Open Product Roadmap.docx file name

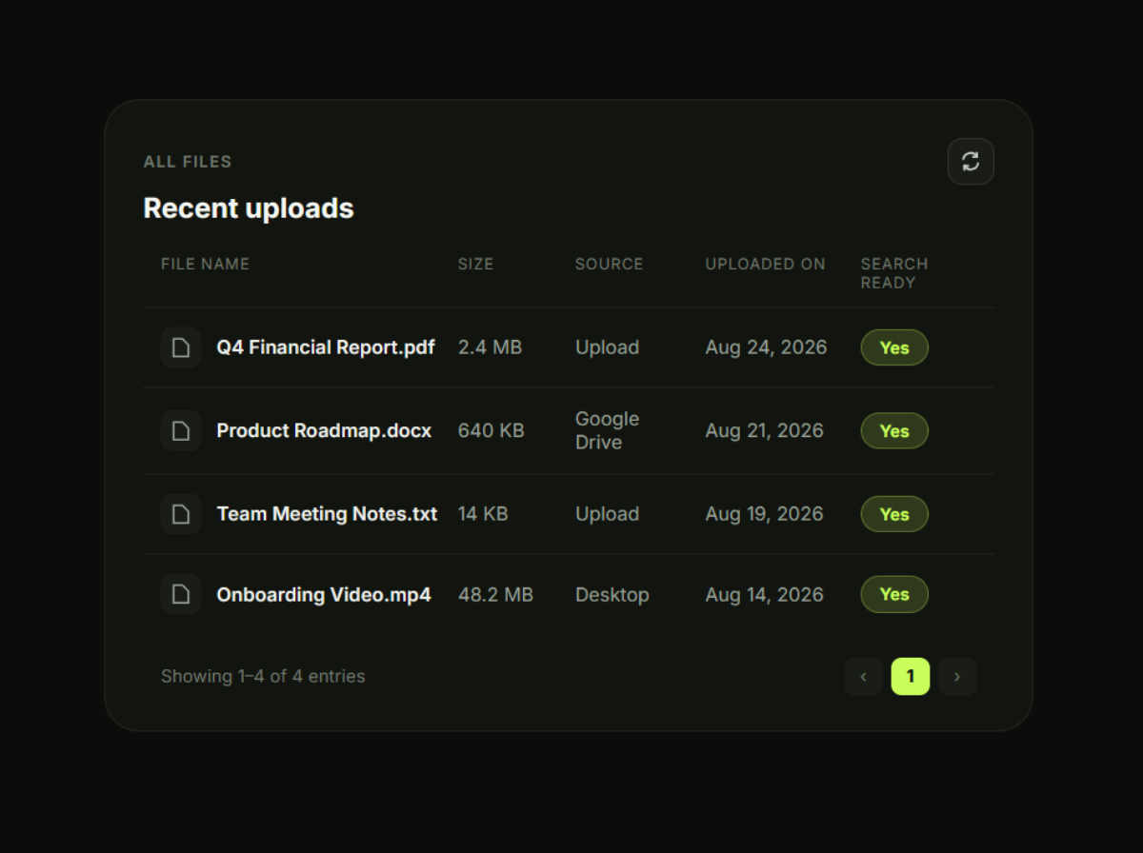click(324, 430)
